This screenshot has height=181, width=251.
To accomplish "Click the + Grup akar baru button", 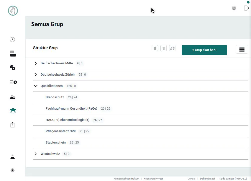I will pos(204,50).
